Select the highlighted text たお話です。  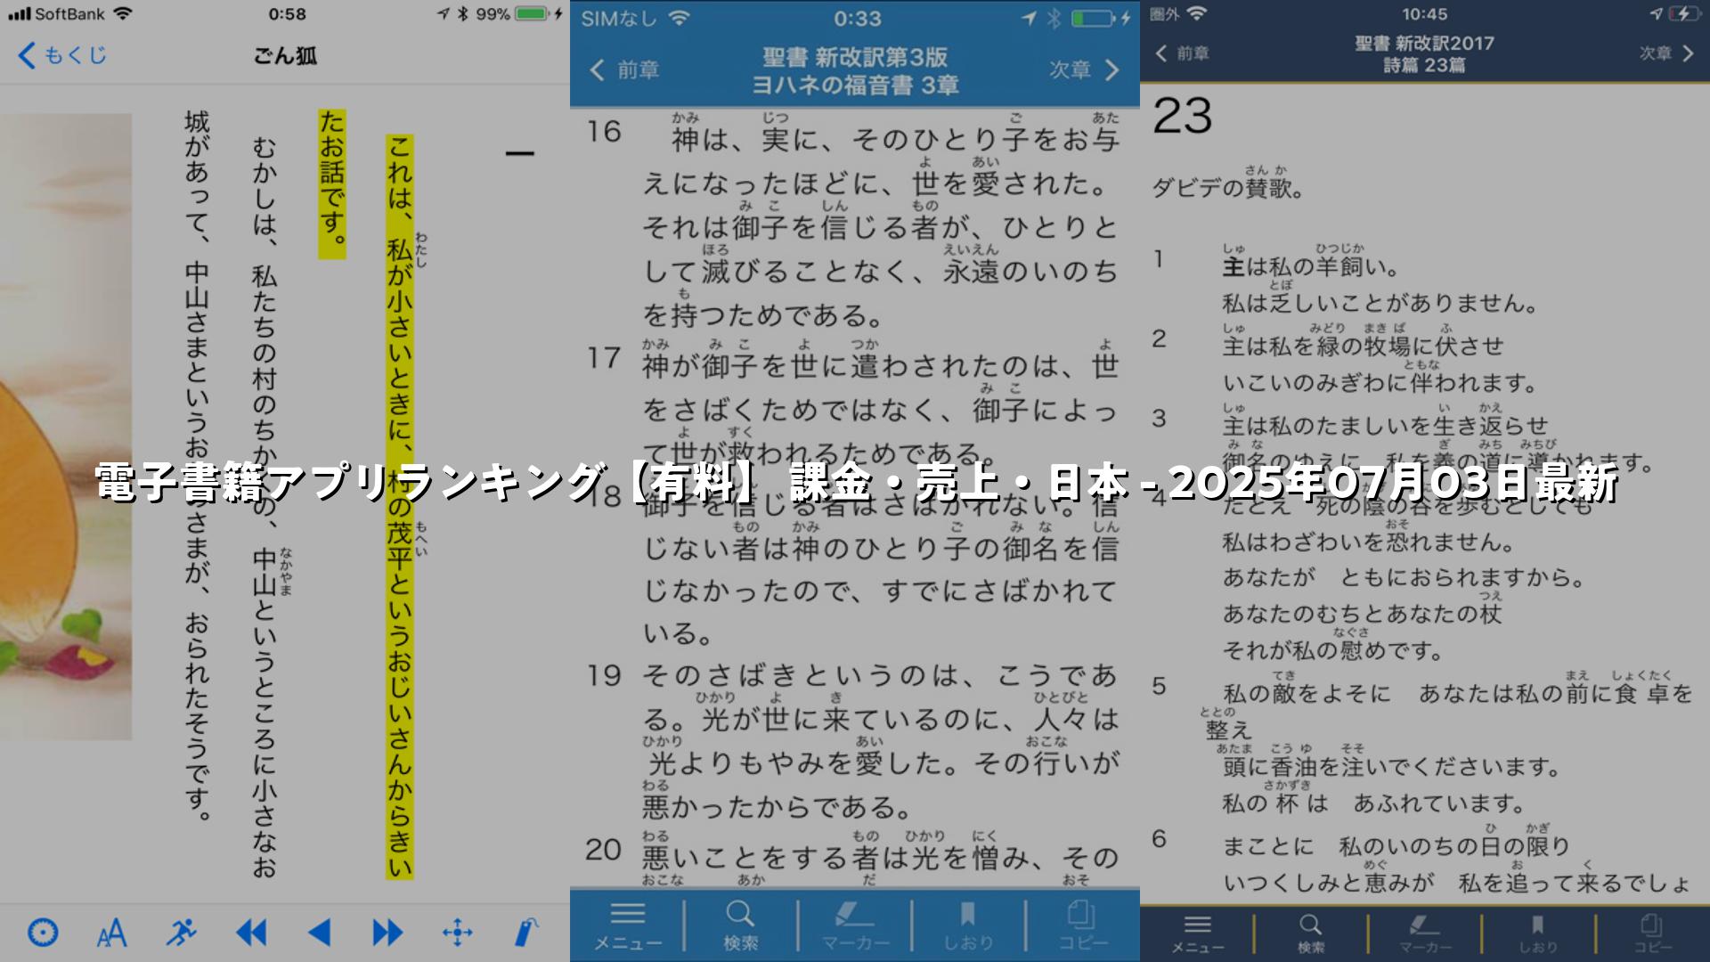click(x=332, y=183)
